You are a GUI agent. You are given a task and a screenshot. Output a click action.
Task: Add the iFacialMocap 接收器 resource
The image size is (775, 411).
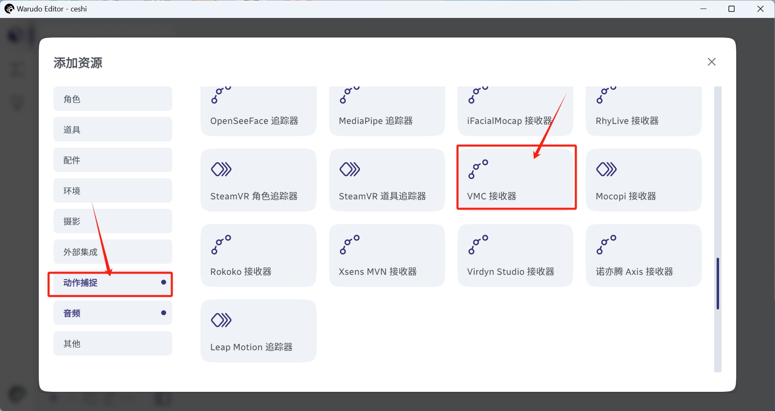[515, 111]
